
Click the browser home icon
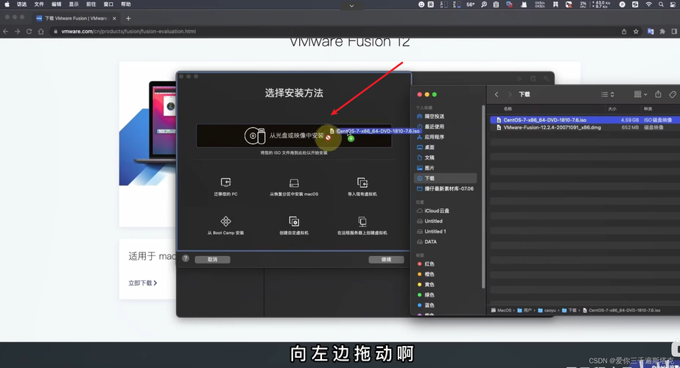click(41, 31)
